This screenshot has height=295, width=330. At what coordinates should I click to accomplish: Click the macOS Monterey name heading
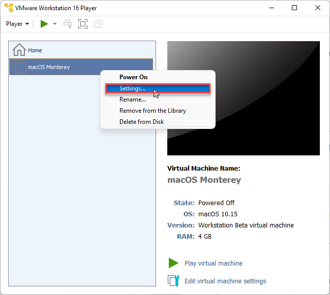point(204,180)
